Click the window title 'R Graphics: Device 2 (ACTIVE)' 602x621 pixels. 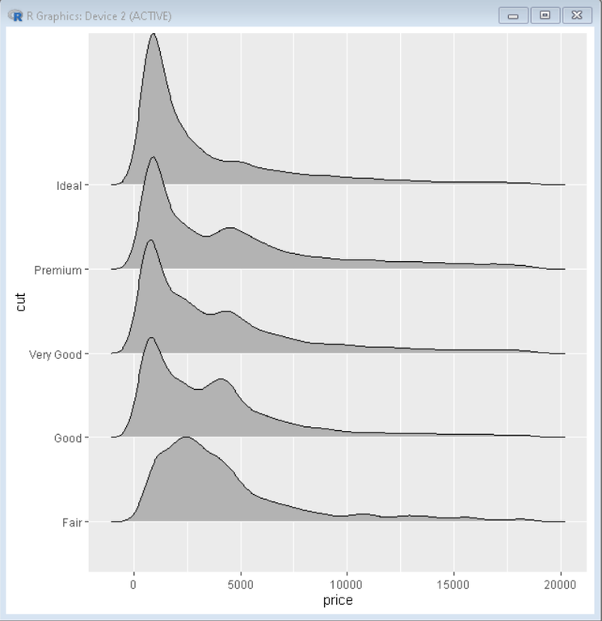click(99, 16)
